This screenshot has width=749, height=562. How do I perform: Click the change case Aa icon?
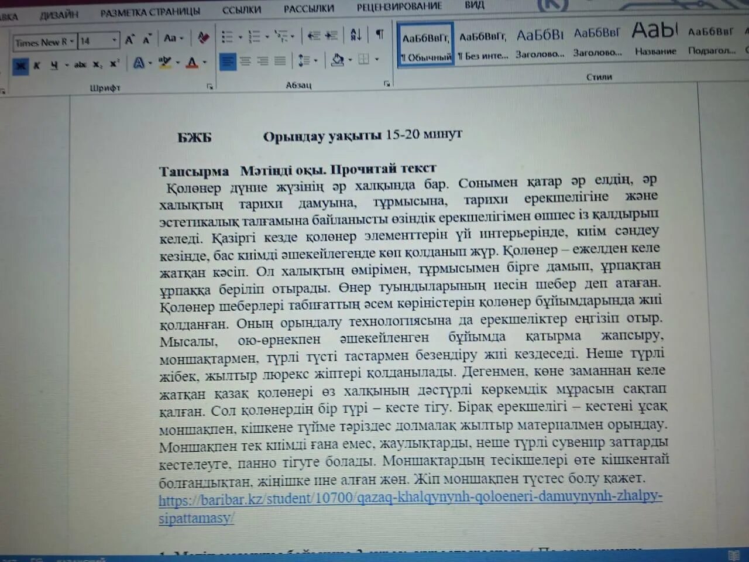pyautogui.click(x=170, y=39)
